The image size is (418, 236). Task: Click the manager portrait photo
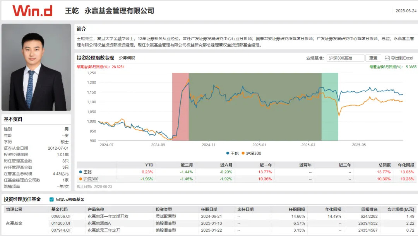pos(36,67)
